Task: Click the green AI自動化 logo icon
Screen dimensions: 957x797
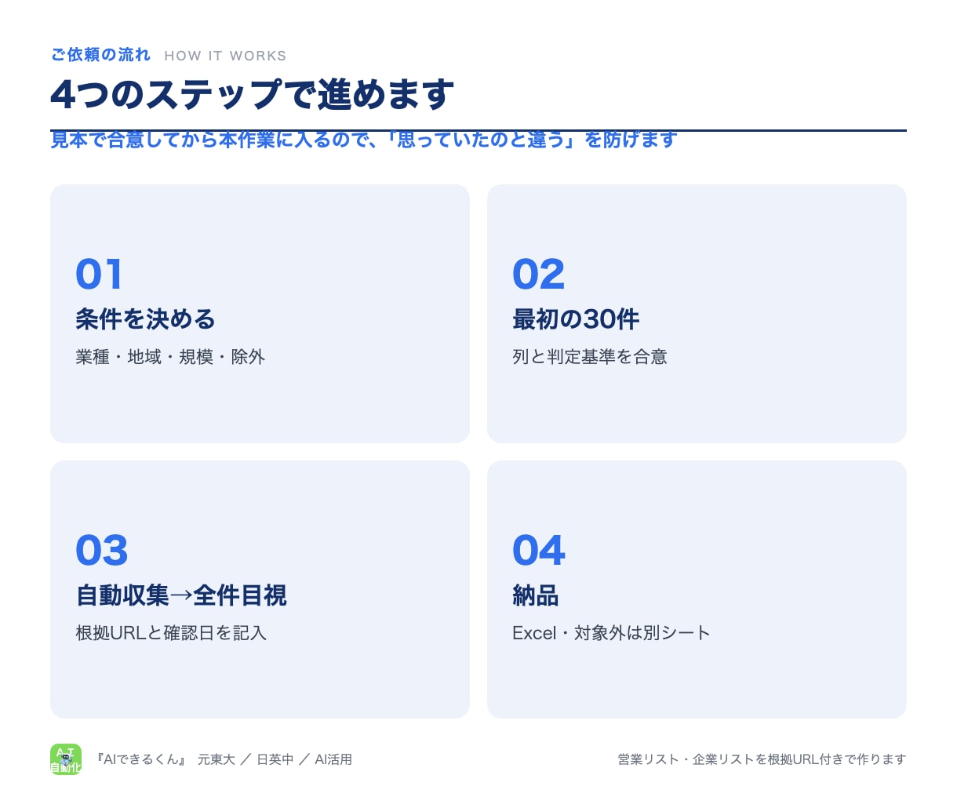Action: [66, 759]
